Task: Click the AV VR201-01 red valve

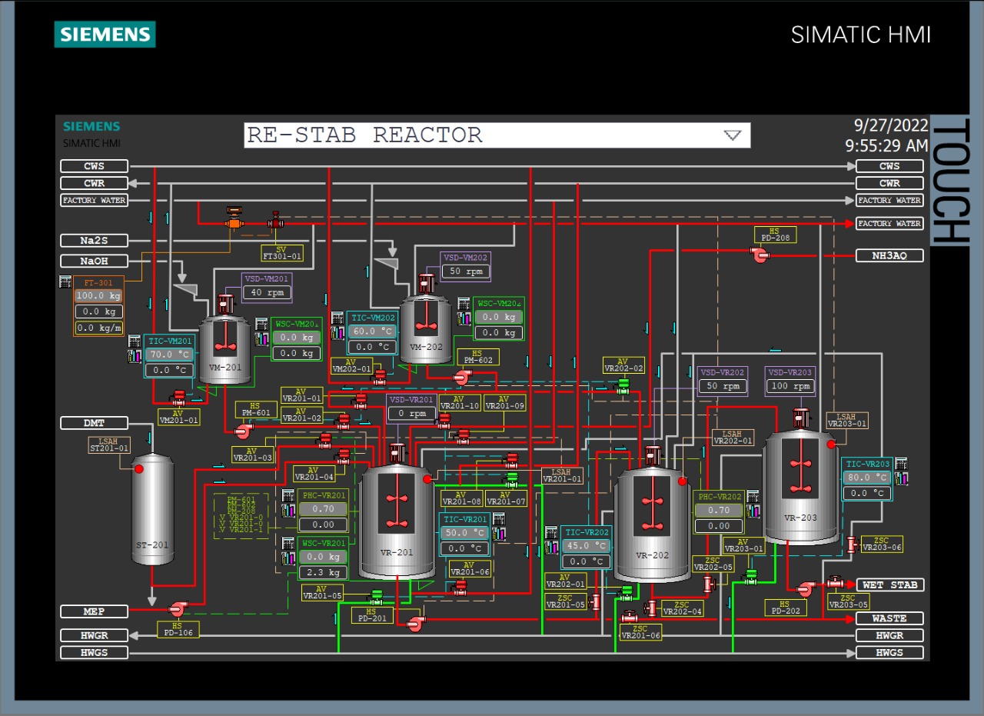Action: click(x=361, y=401)
